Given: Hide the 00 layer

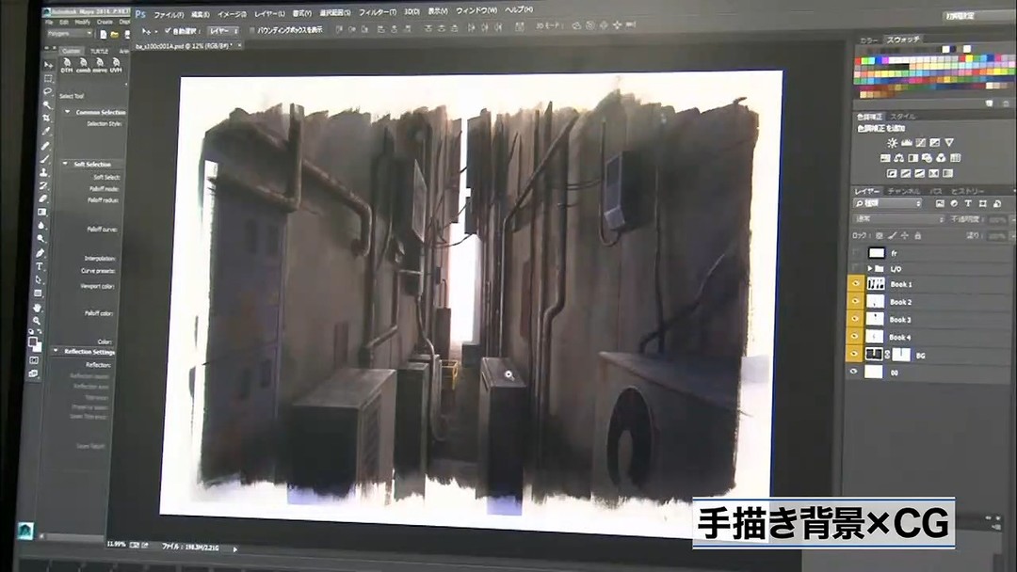Looking at the screenshot, I should [854, 372].
